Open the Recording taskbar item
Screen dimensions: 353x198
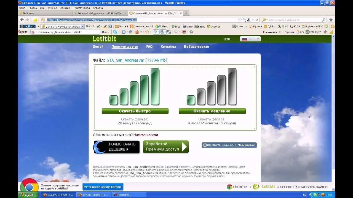pyautogui.click(x=129, y=195)
